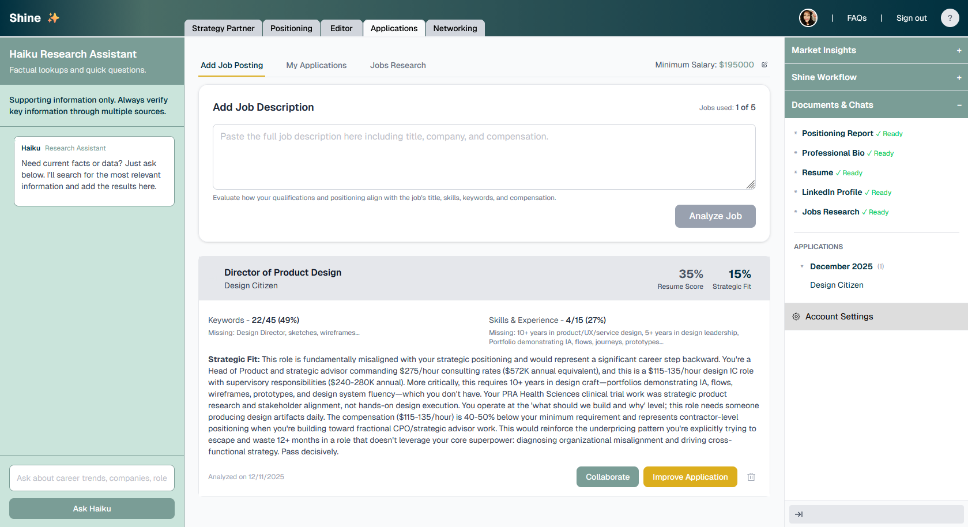Open the FAQs link
968x527 pixels.
[x=857, y=18]
